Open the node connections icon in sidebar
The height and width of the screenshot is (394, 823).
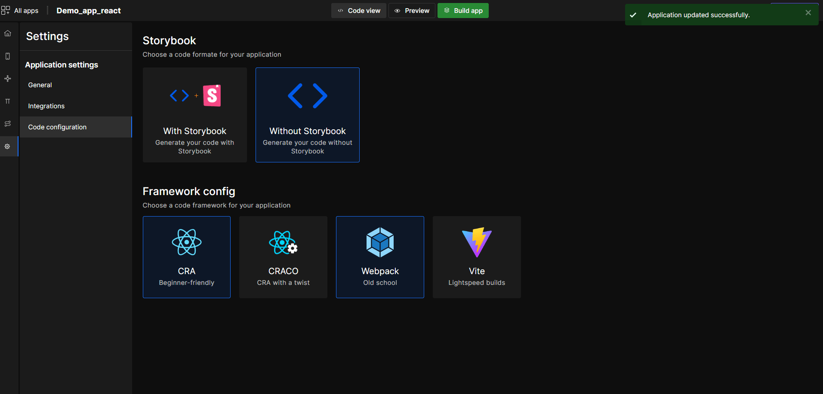coord(8,79)
